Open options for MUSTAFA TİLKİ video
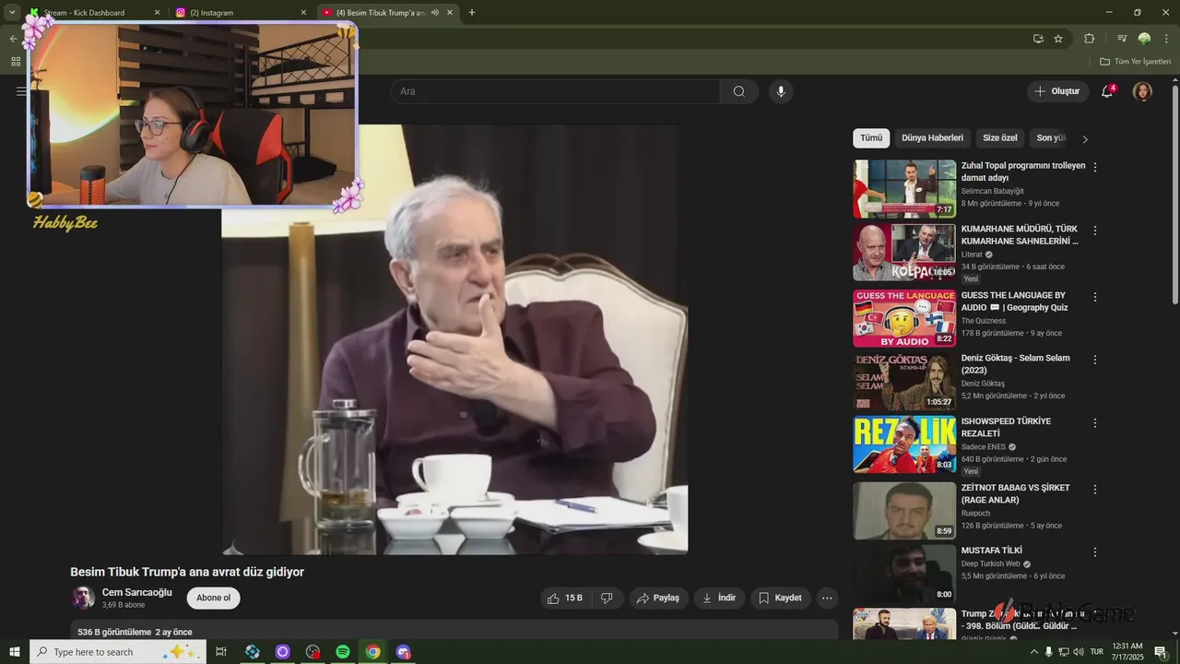 click(x=1095, y=552)
